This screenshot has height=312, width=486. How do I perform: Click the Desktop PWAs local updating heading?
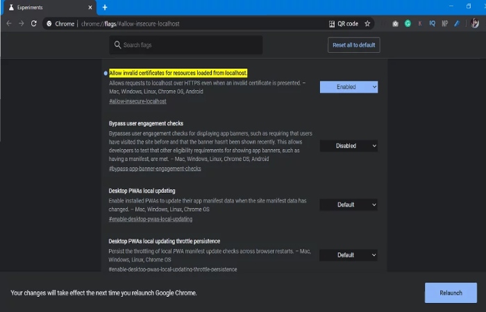click(x=142, y=191)
